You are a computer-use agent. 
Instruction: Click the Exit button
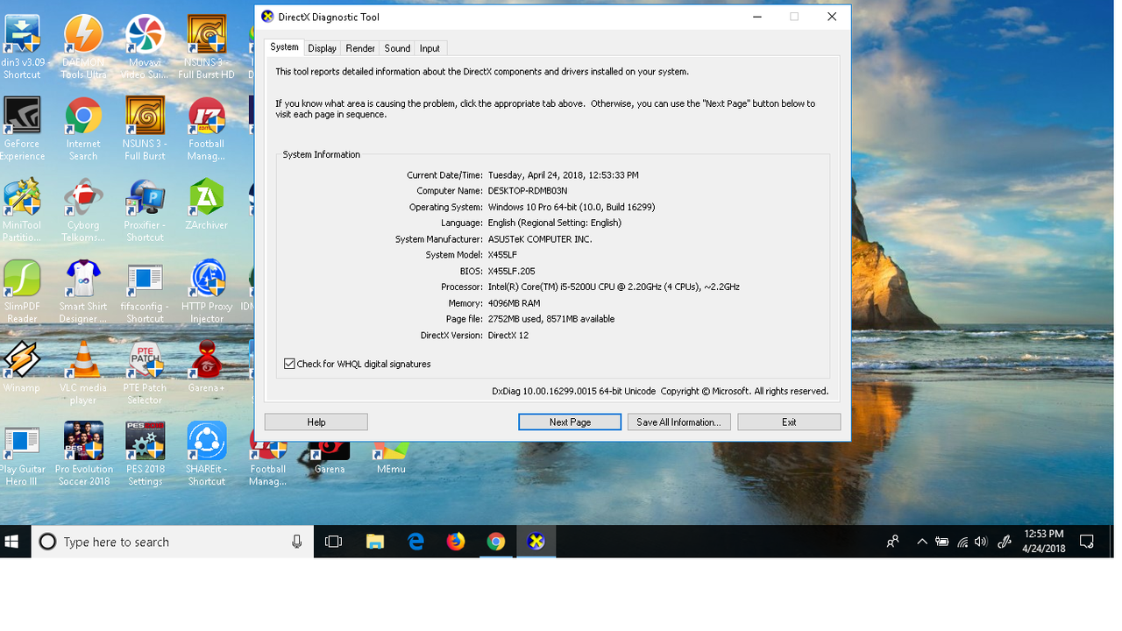pos(789,422)
